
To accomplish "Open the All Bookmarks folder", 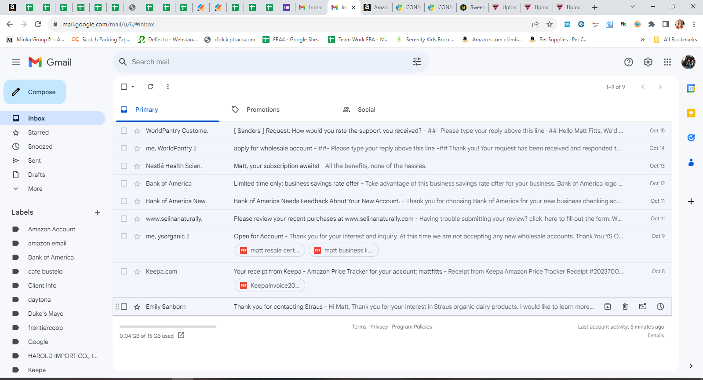I will (x=676, y=40).
